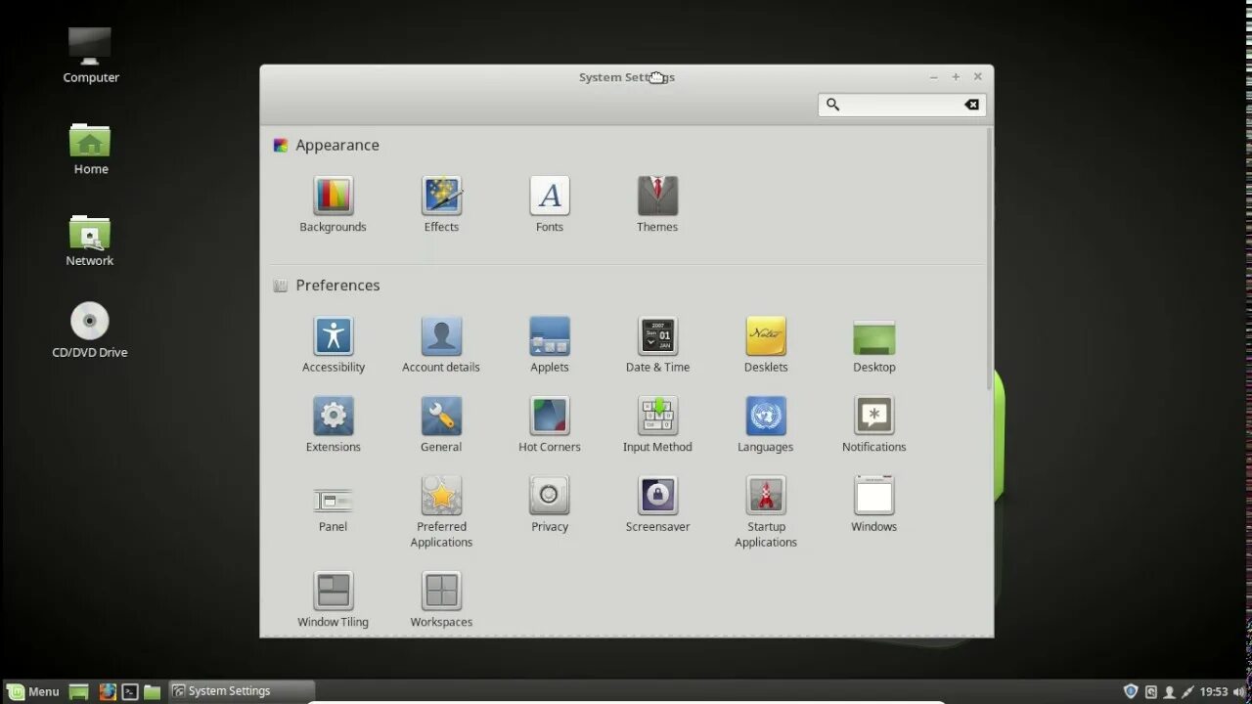This screenshot has width=1252, height=704.
Task: Click the user applet tray icon
Action: pyautogui.click(x=1169, y=692)
